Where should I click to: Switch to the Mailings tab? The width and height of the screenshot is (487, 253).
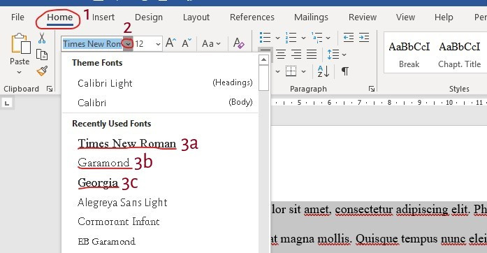(x=311, y=17)
